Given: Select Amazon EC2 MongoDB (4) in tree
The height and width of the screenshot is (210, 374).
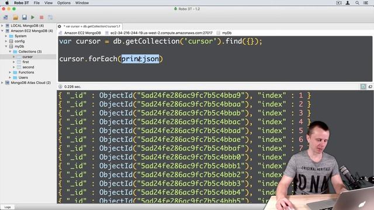Looking at the screenshot, I should point(32,31).
